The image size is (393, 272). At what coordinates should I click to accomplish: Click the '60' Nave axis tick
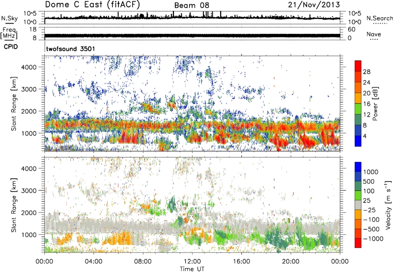[351, 29]
